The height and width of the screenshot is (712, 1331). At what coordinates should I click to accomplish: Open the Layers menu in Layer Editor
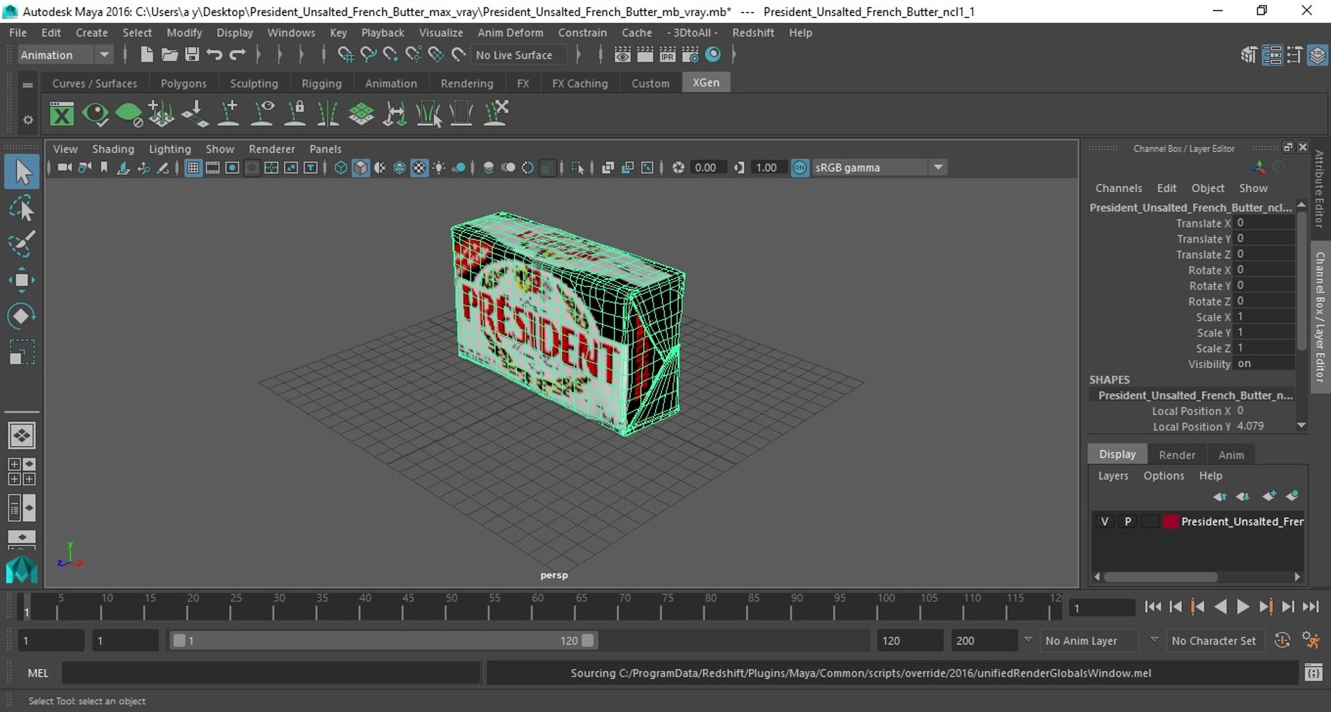1113,476
